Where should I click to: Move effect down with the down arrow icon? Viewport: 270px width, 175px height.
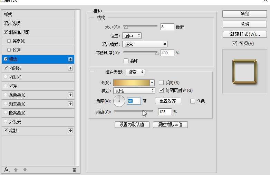(x=25, y=170)
